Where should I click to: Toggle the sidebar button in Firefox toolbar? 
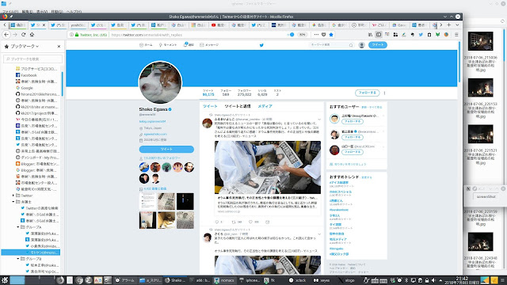(x=379, y=35)
